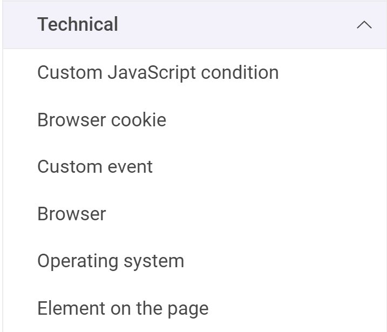
Task: Add a Custom event condition
Action: (x=95, y=167)
